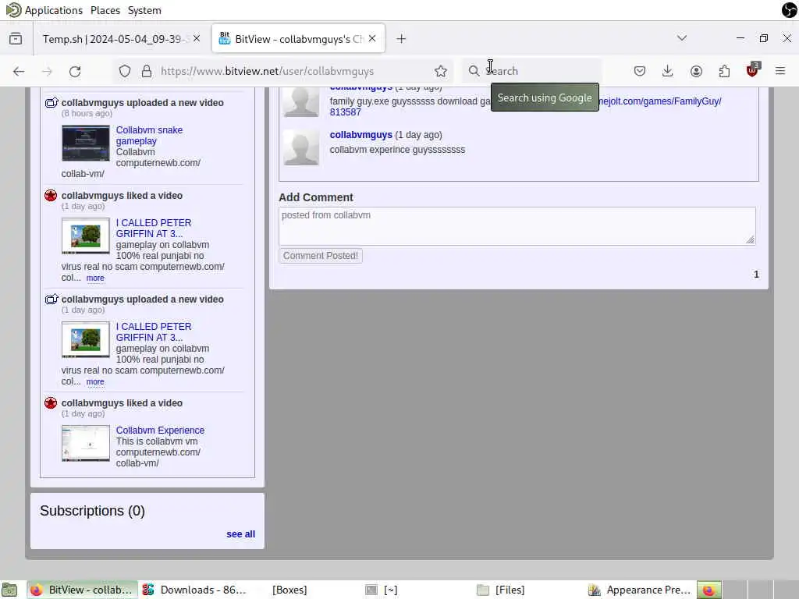Screen dimensions: 799x599
Task: Click the browser Search field
Action: [531, 71]
